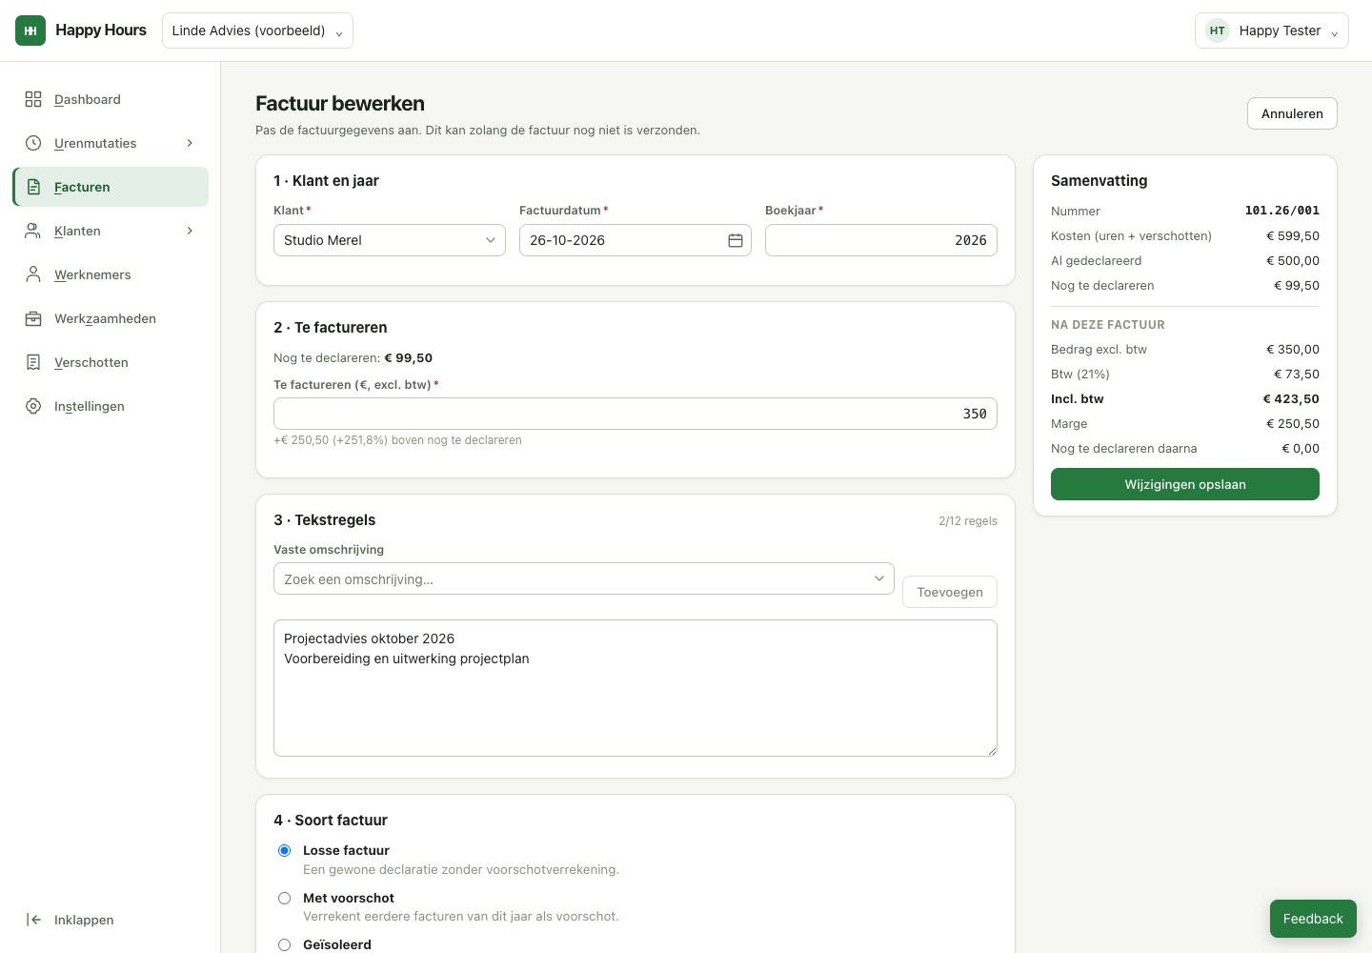
Task: Click the Annuleren button
Action: [1292, 113]
